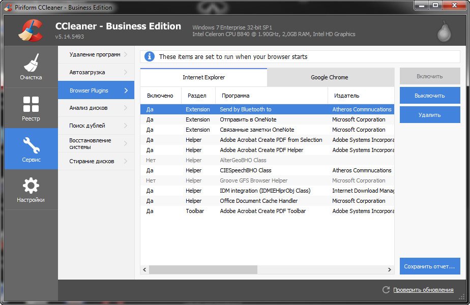Open Восстановление системы section
The height and width of the screenshot is (305, 470).
(x=96, y=143)
